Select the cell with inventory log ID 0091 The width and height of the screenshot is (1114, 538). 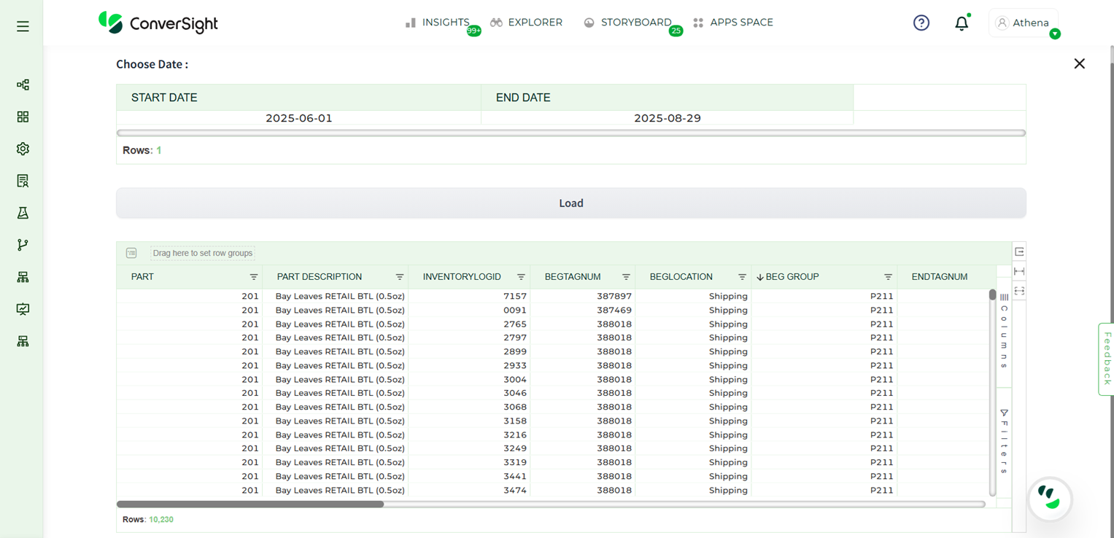pos(469,310)
